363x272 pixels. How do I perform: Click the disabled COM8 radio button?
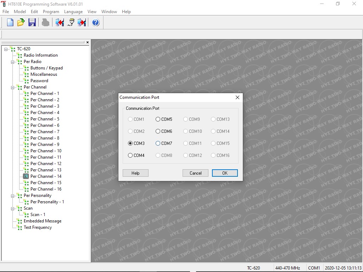click(158, 155)
